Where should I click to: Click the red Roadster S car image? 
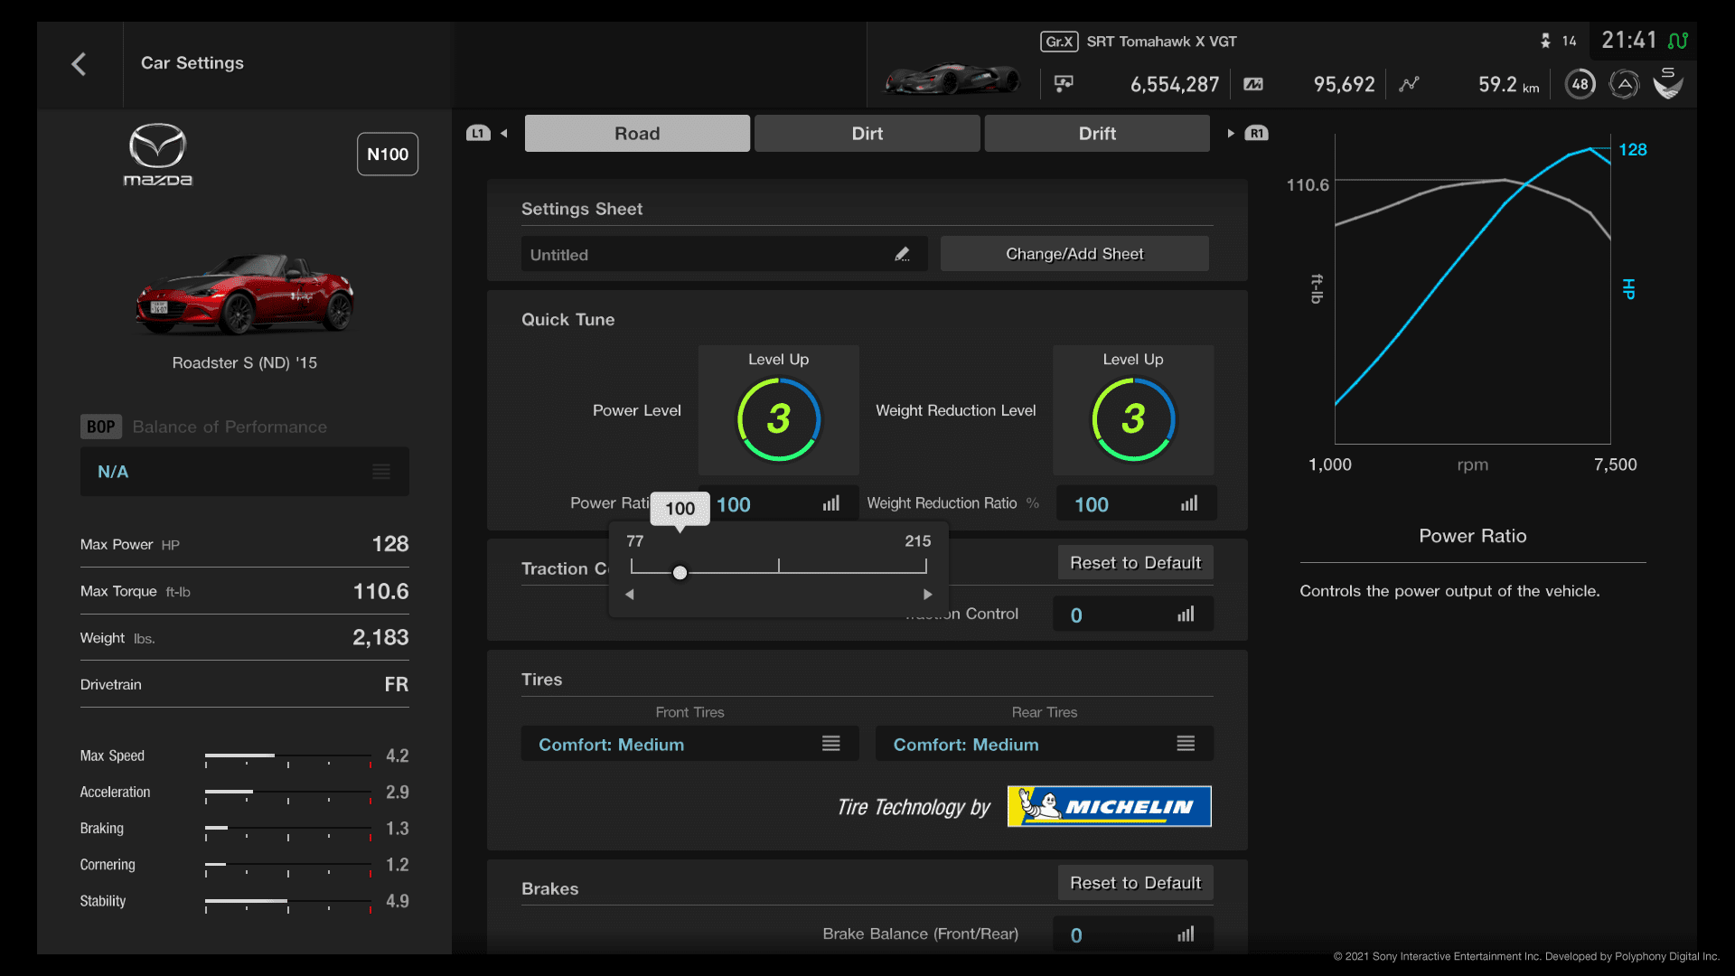point(244,294)
